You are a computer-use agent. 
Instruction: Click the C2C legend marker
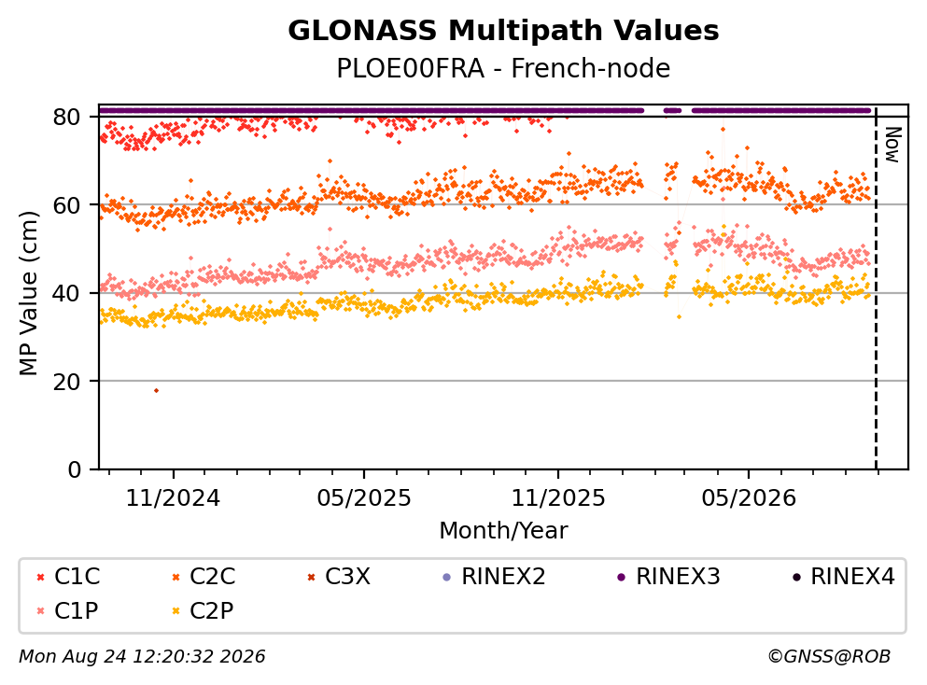point(176,578)
